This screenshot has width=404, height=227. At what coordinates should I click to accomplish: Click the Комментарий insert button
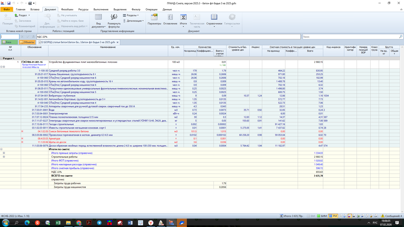(25, 26)
